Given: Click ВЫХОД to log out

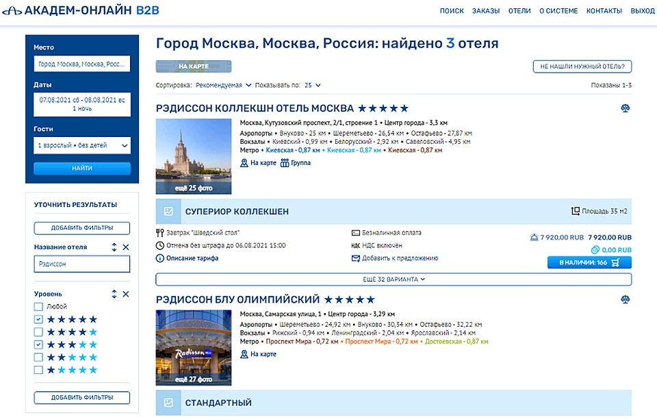Looking at the screenshot, I should click(643, 11).
